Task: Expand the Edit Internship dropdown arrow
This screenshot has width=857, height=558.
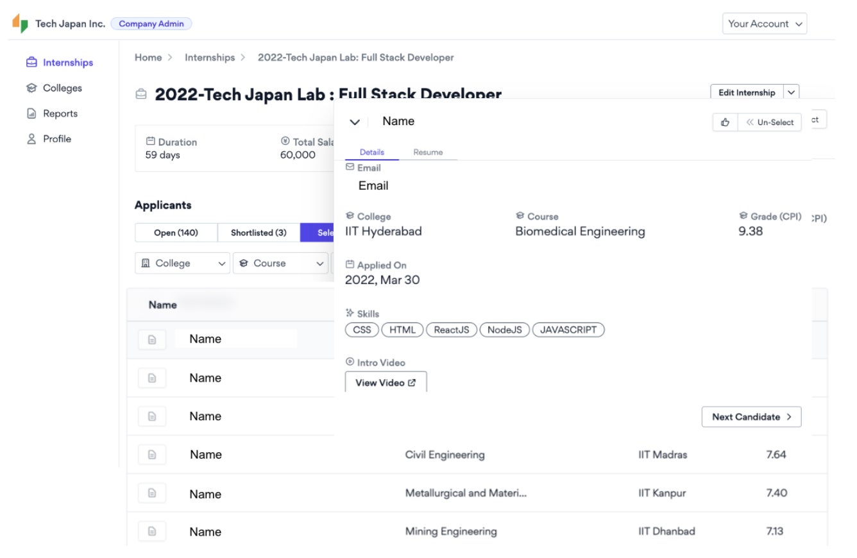Action: (x=791, y=93)
